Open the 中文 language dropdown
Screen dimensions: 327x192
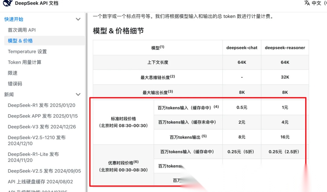coord(316,3)
